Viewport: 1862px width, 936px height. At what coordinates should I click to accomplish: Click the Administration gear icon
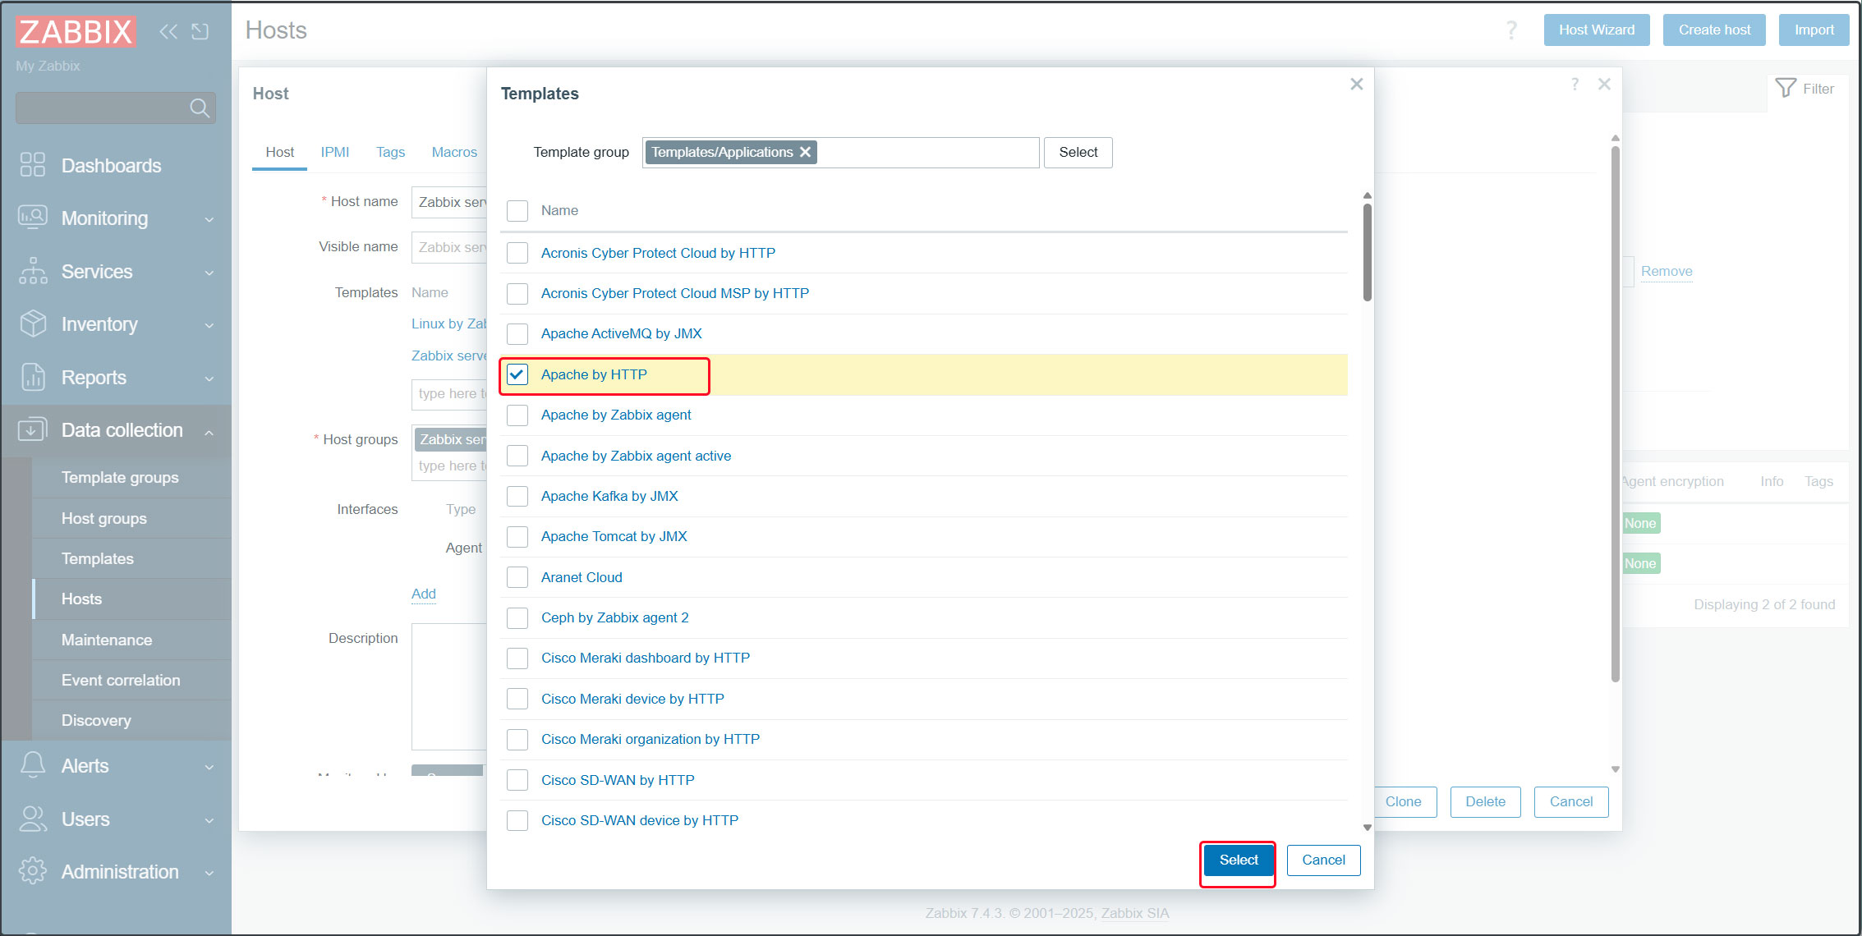pos(33,871)
